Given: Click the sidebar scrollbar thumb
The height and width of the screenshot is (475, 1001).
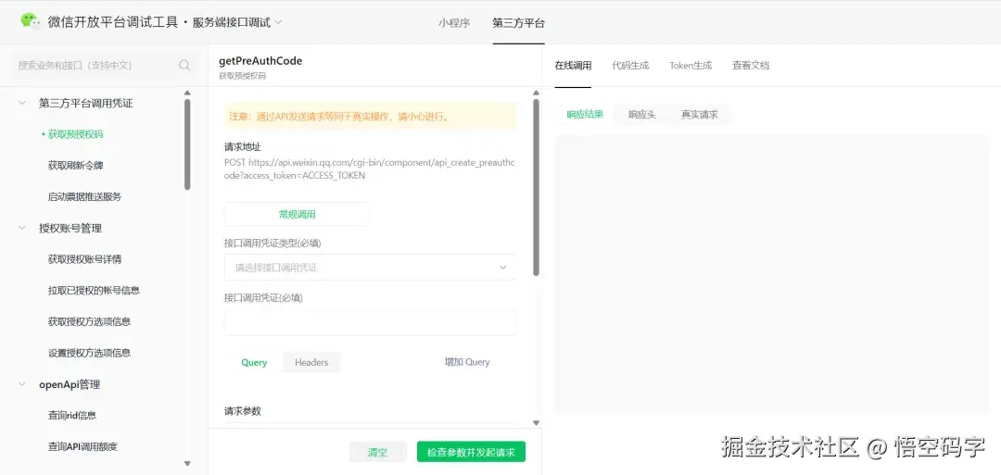Looking at the screenshot, I should (x=187, y=144).
